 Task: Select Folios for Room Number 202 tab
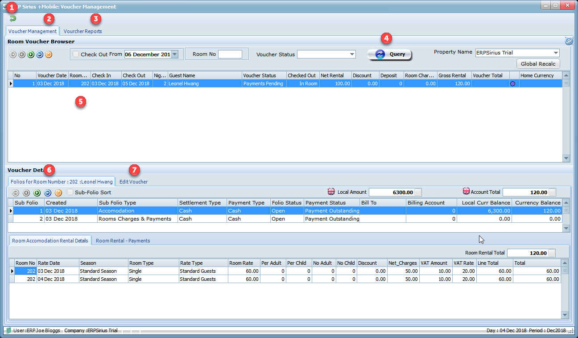tap(61, 182)
